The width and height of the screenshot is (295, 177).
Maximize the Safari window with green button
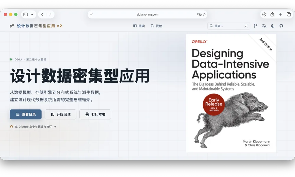pyautogui.click(x=16, y=14)
